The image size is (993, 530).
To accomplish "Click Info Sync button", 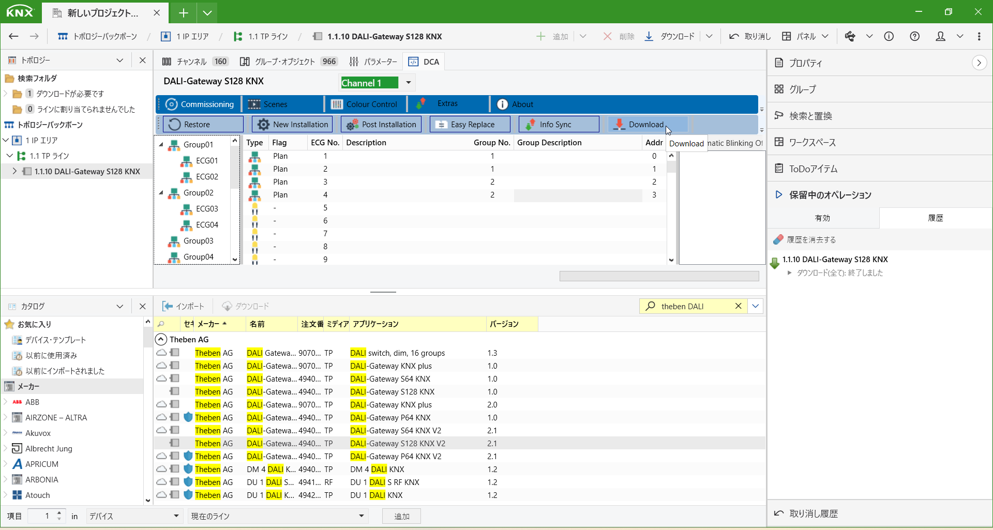I will (559, 124).
